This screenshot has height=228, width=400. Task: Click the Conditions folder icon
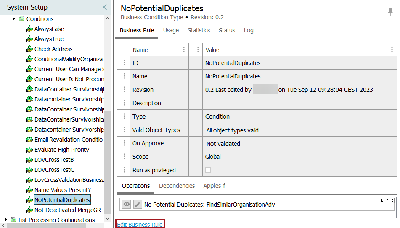pyautogui.click(x=21, y=19)
